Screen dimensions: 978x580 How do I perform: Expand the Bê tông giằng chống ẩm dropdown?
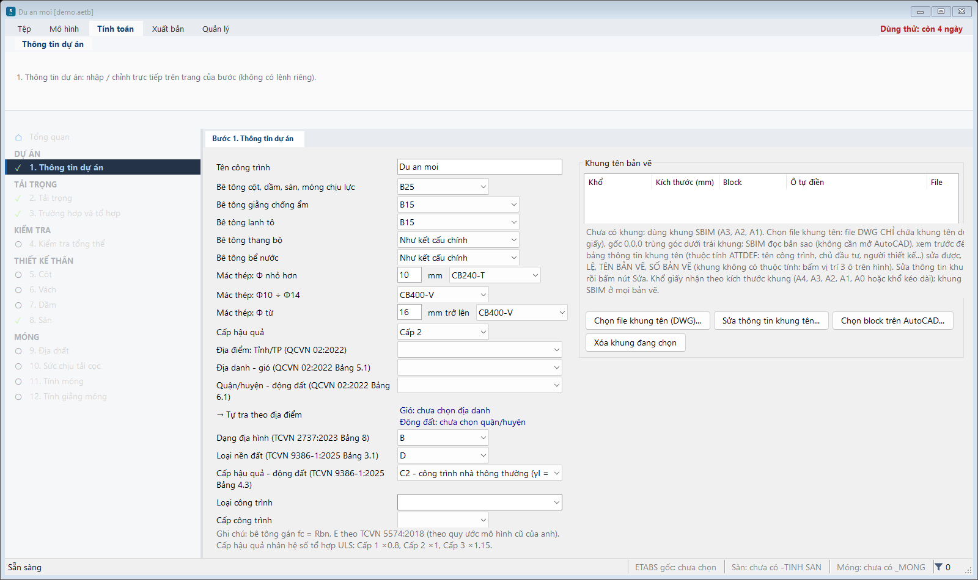458,205
